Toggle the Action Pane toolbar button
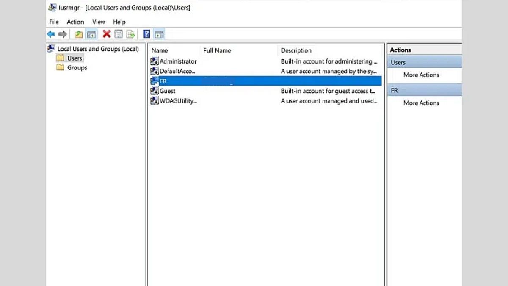 [x=159, y=34]
